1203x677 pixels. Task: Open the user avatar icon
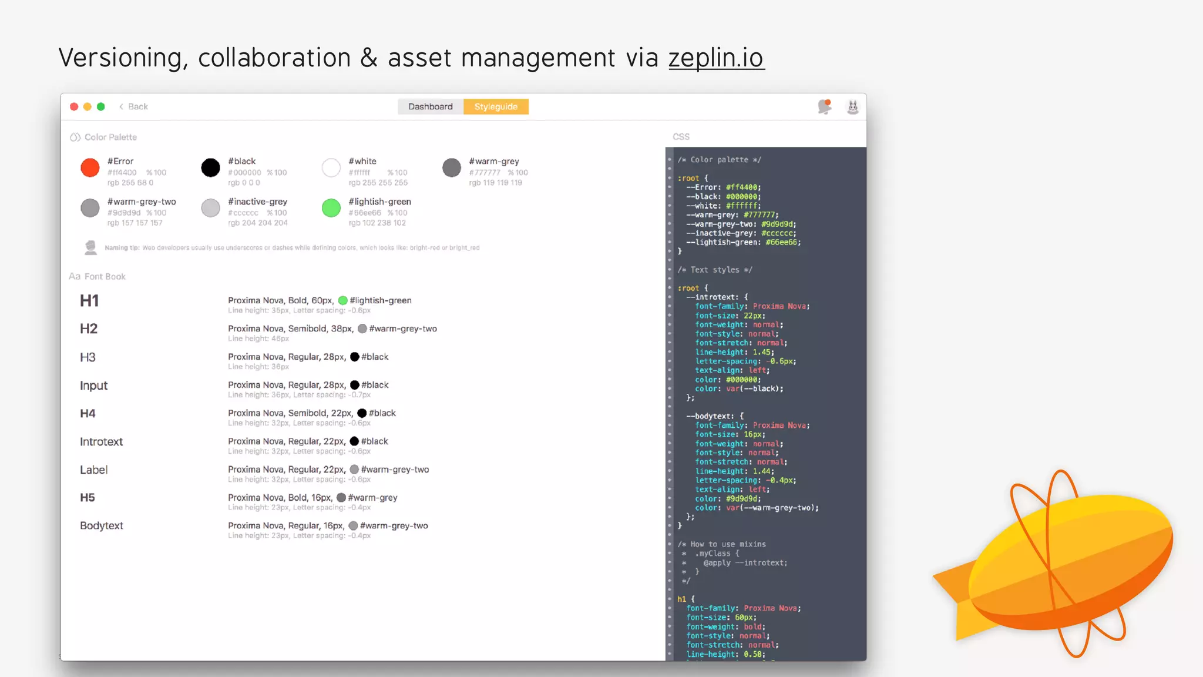pyautogui.click(x=852, y=107)
